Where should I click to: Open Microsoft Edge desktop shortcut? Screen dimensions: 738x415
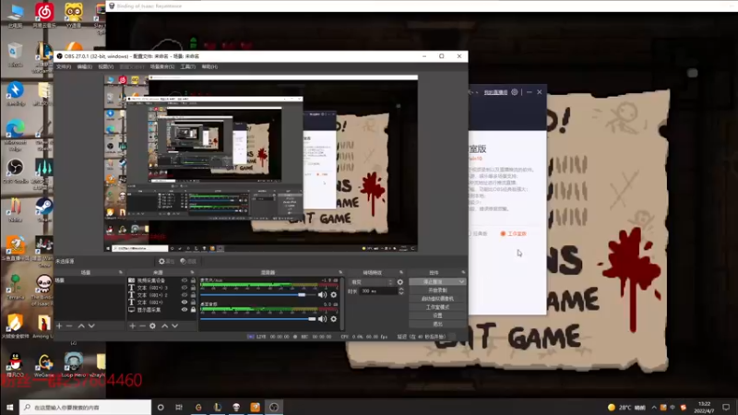(x=15, y=135)
